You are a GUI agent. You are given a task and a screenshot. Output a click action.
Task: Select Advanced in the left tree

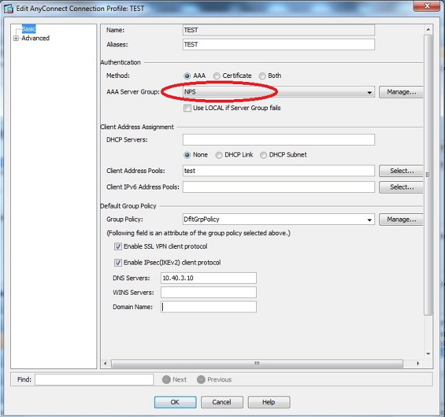36,38
